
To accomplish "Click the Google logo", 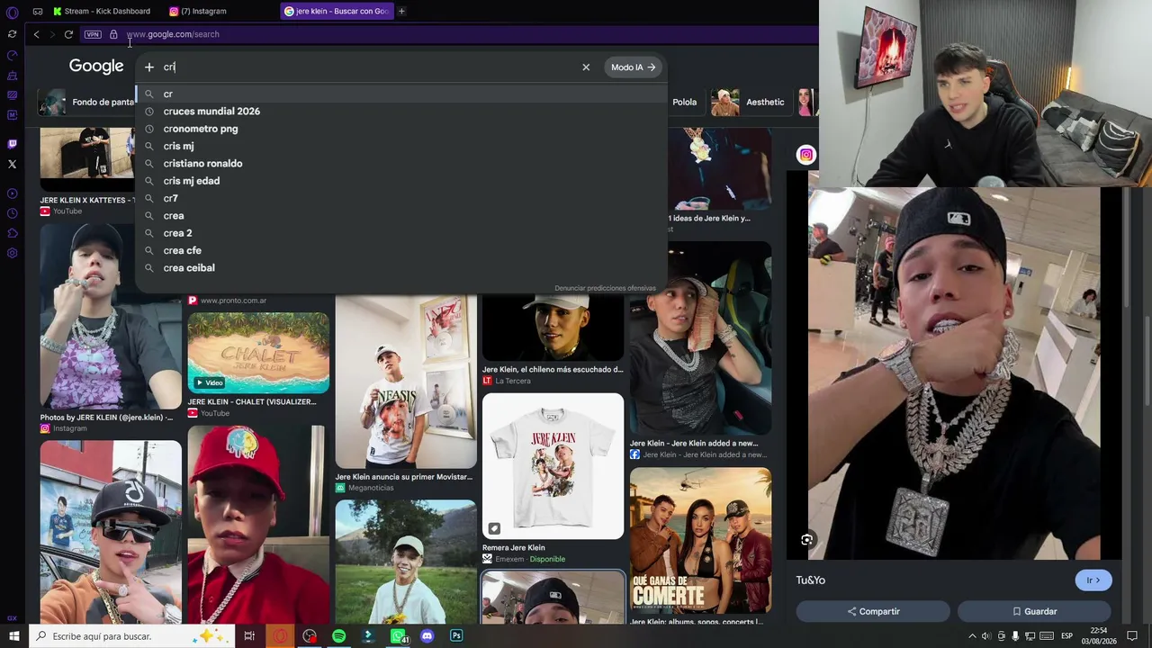I will click(96, 67).
